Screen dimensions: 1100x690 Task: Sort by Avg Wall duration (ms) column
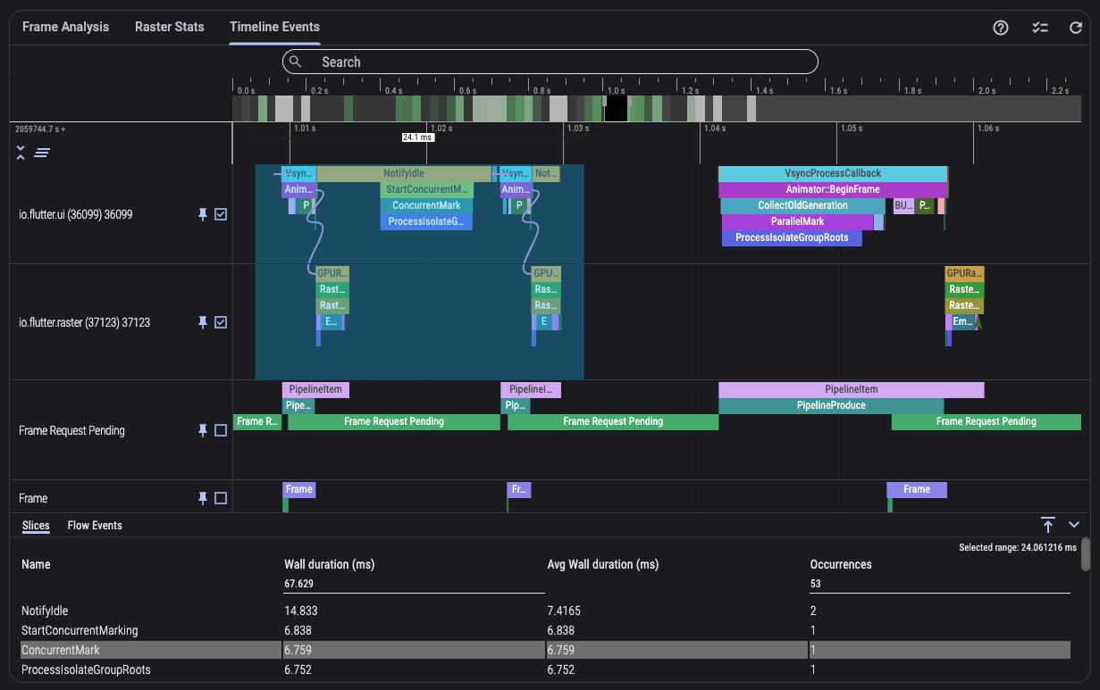(602, 564)
